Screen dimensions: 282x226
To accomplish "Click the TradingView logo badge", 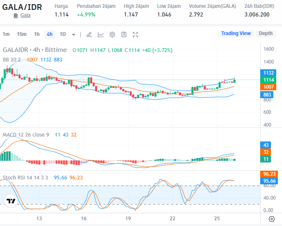I will coord(11,201).
